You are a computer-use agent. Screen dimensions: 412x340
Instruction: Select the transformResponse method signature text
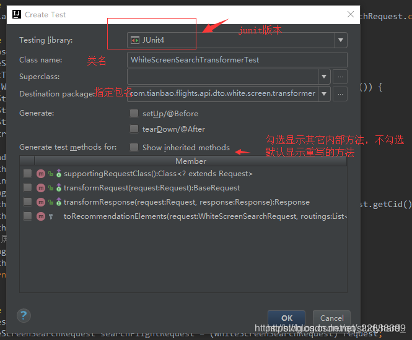point(186,202)
